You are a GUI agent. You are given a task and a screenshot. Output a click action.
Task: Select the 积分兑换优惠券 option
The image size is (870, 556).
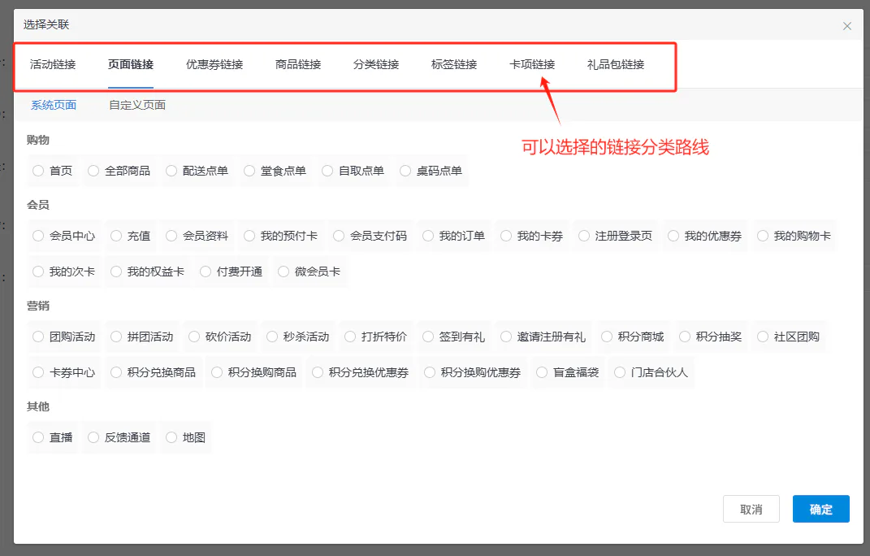[318, 373]
